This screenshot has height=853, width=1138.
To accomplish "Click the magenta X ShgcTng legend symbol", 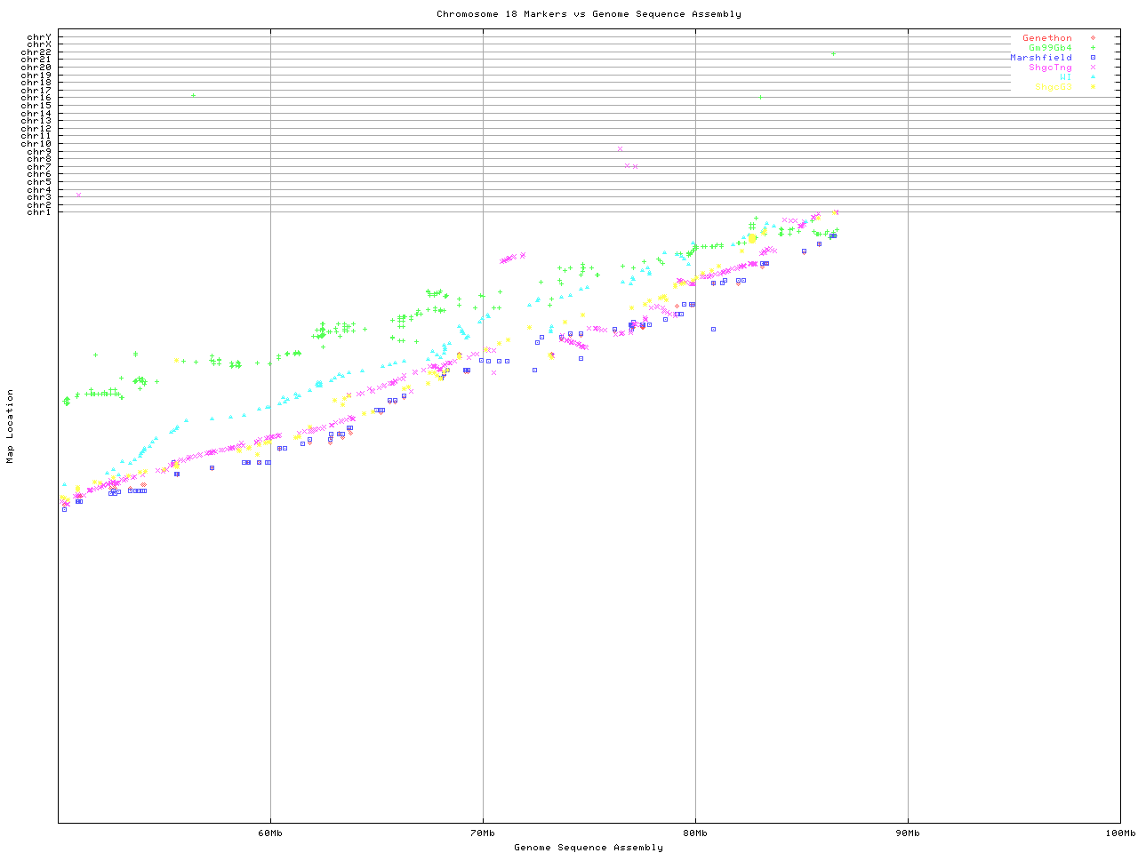I will pyautogui.click(x=1092, y=68).
